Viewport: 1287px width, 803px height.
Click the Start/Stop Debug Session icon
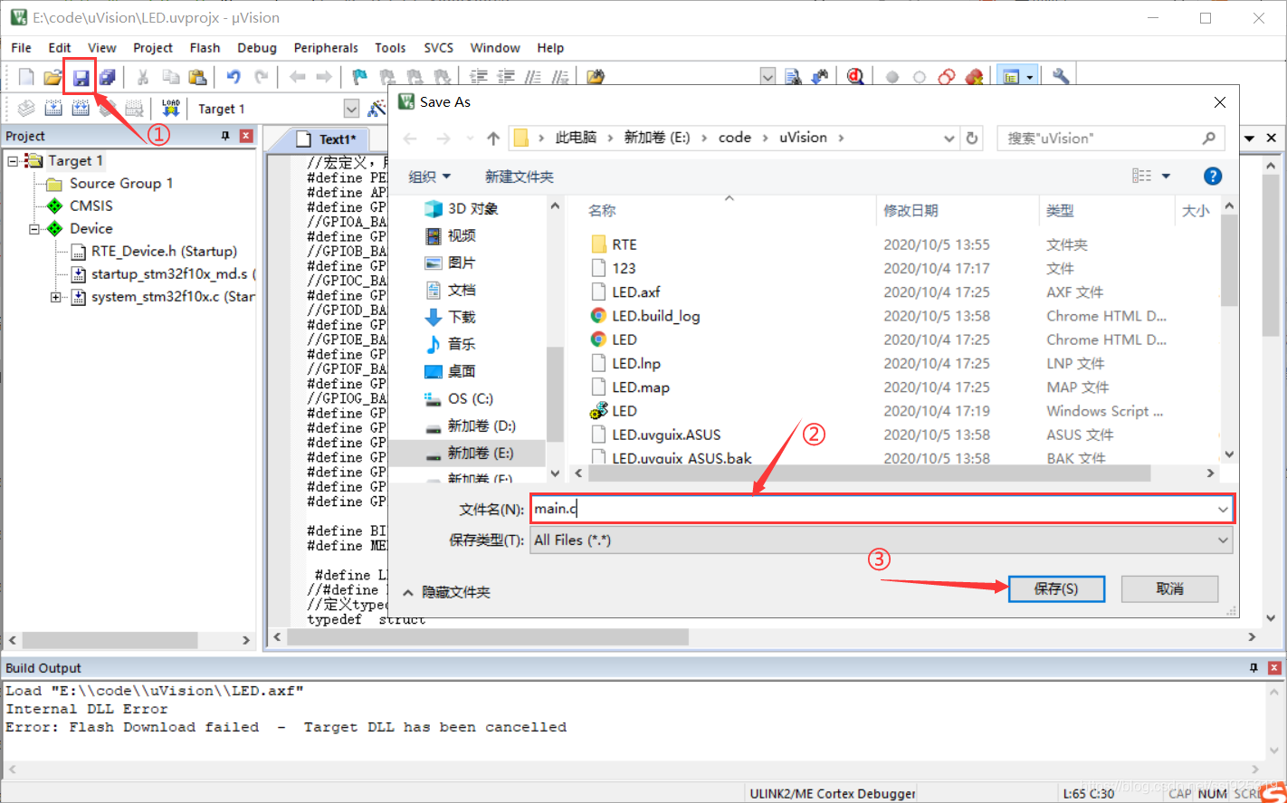click(x=855, y=78)
